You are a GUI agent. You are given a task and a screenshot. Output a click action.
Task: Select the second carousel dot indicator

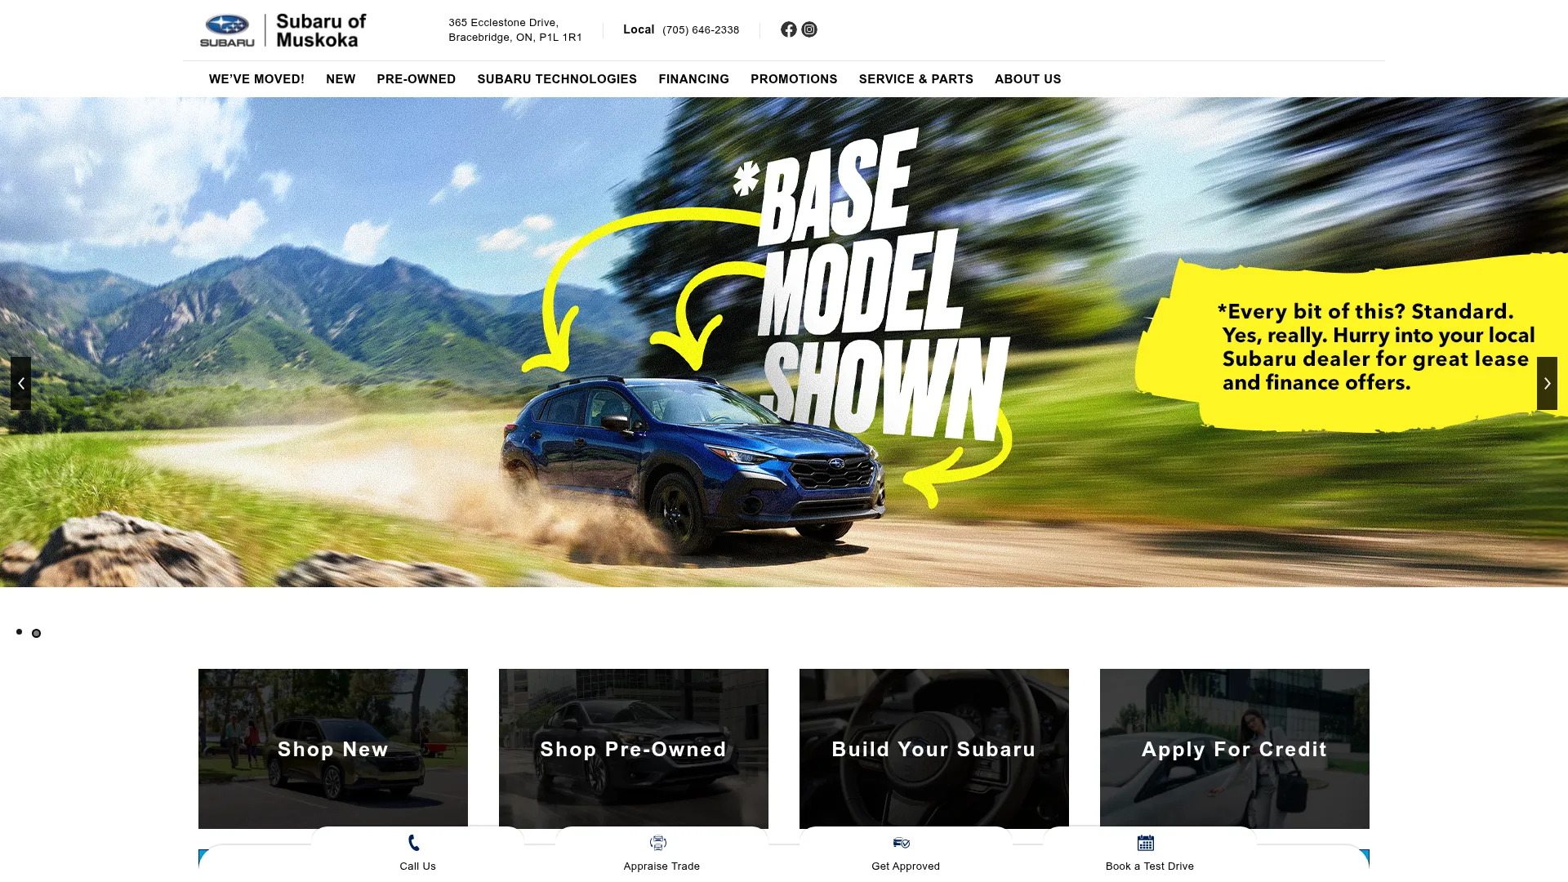click(x=36, y=633)
